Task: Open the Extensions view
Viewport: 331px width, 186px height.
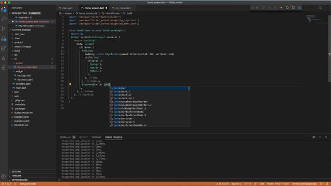Action: (4, 48)
